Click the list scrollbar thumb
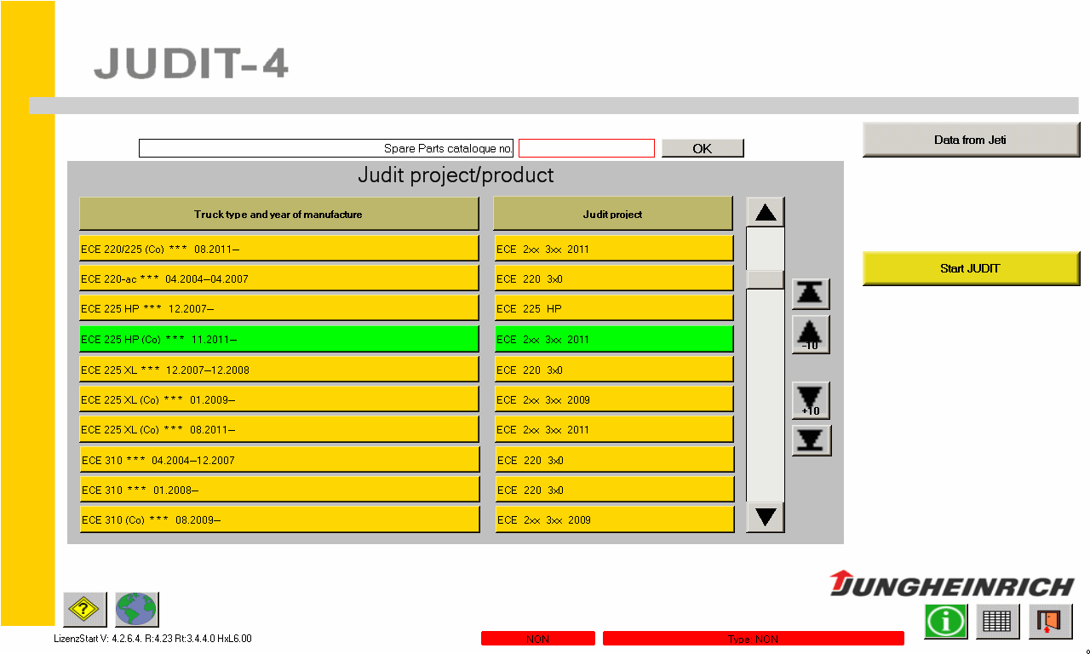Viewport: 1090px width, 654px height. click(x=766, y=279)
